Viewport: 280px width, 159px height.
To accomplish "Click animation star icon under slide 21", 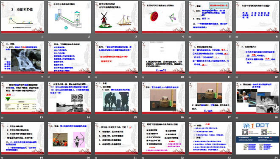I will tap(96, 158).
